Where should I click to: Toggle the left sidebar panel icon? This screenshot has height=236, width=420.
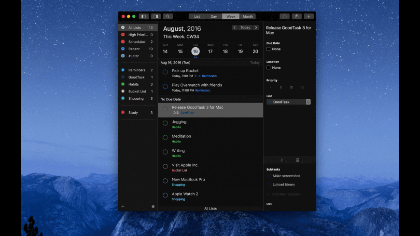[x=143, y=16]
